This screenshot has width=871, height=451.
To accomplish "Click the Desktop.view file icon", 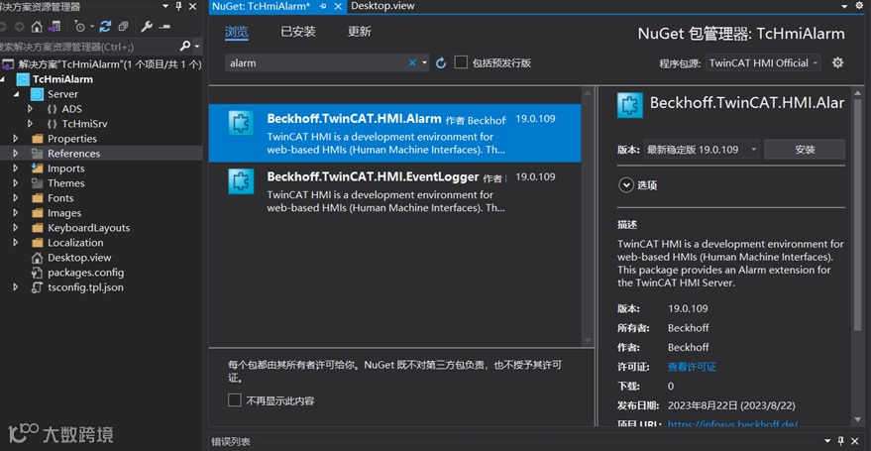I will pos(38,258).
